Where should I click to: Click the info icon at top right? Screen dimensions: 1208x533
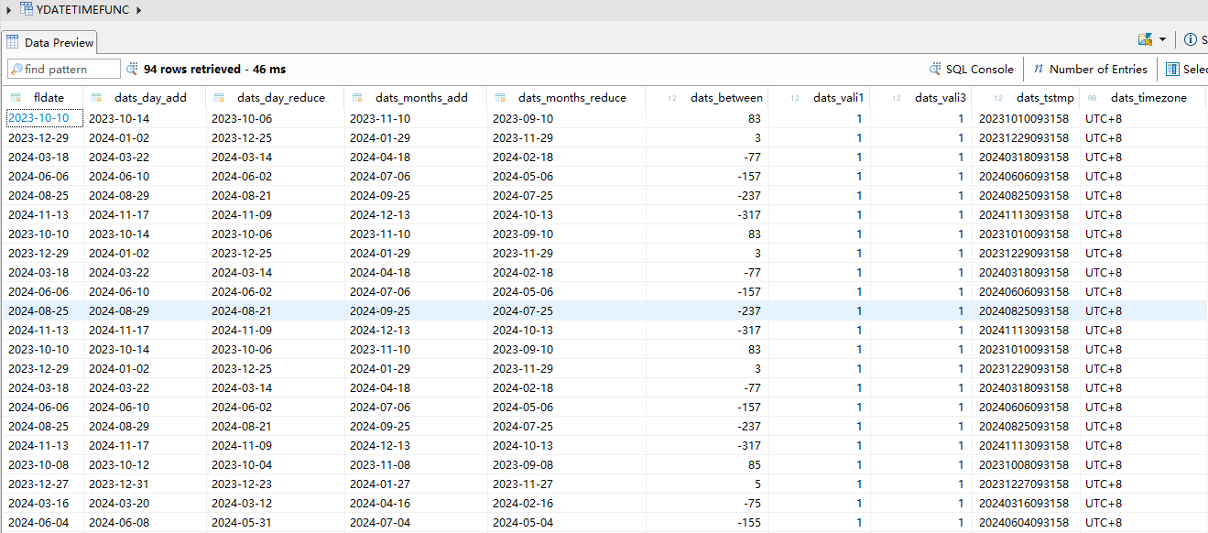(1191, 39)
